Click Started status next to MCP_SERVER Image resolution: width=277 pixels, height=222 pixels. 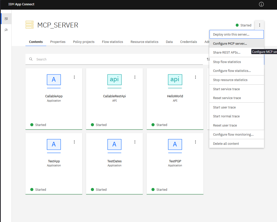[x=244, y=25]
